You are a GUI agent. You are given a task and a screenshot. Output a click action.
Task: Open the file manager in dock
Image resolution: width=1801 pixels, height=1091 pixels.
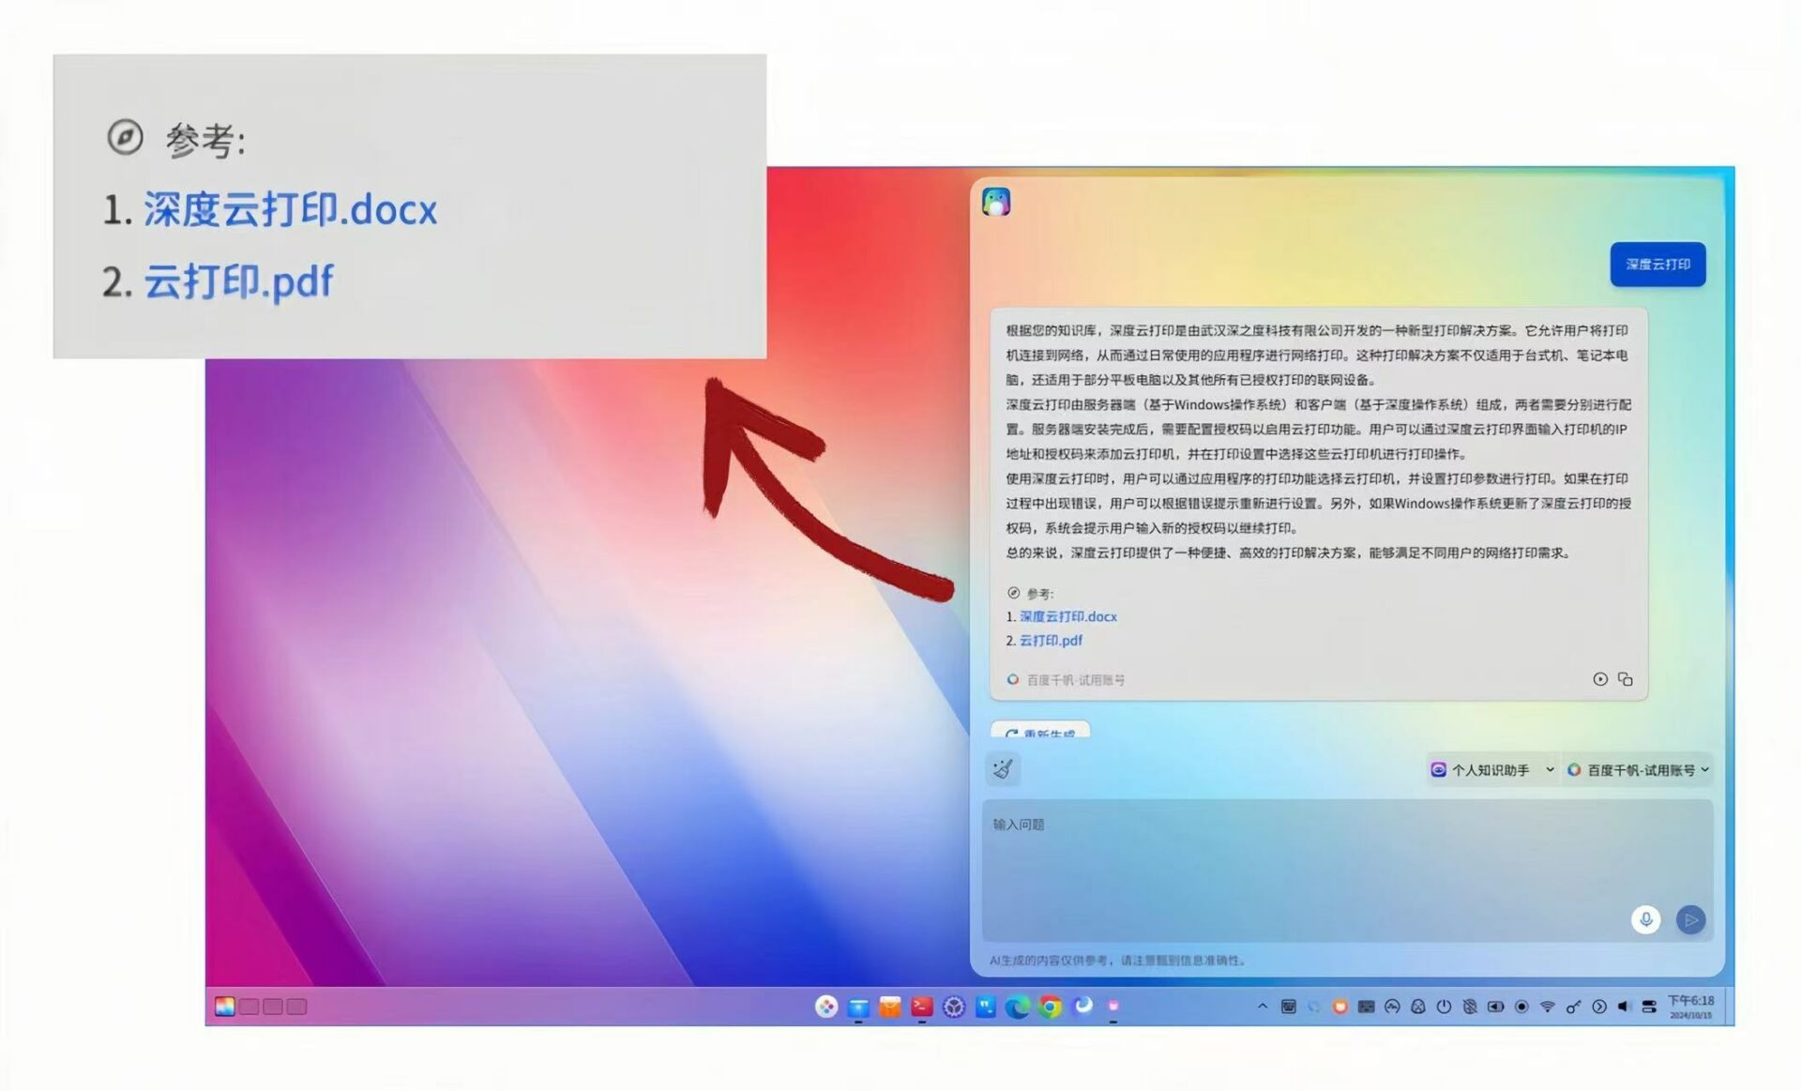pos(858,1007)
